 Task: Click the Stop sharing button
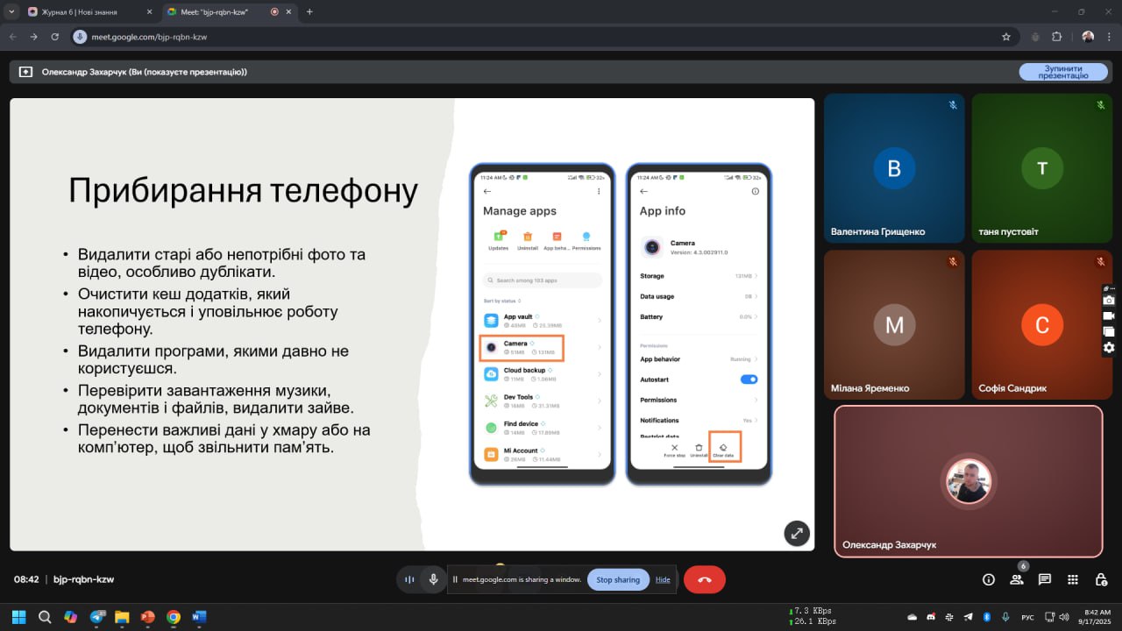tap(618, 579)
